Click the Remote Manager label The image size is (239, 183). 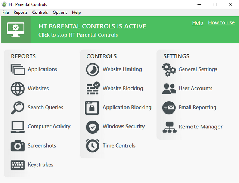tap(201, 127)
